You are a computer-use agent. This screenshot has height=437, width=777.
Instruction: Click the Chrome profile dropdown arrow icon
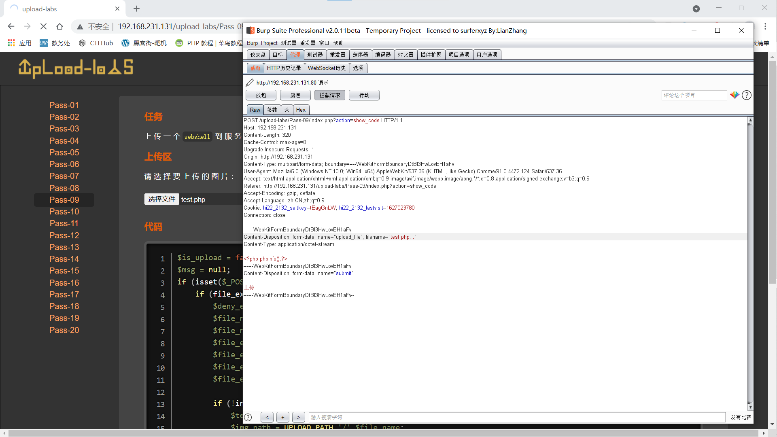pyautogui.click(x=696, y=8)
